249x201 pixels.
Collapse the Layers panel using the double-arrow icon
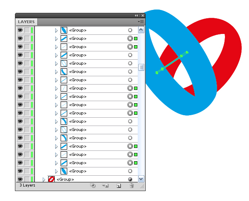pos(136,16)
